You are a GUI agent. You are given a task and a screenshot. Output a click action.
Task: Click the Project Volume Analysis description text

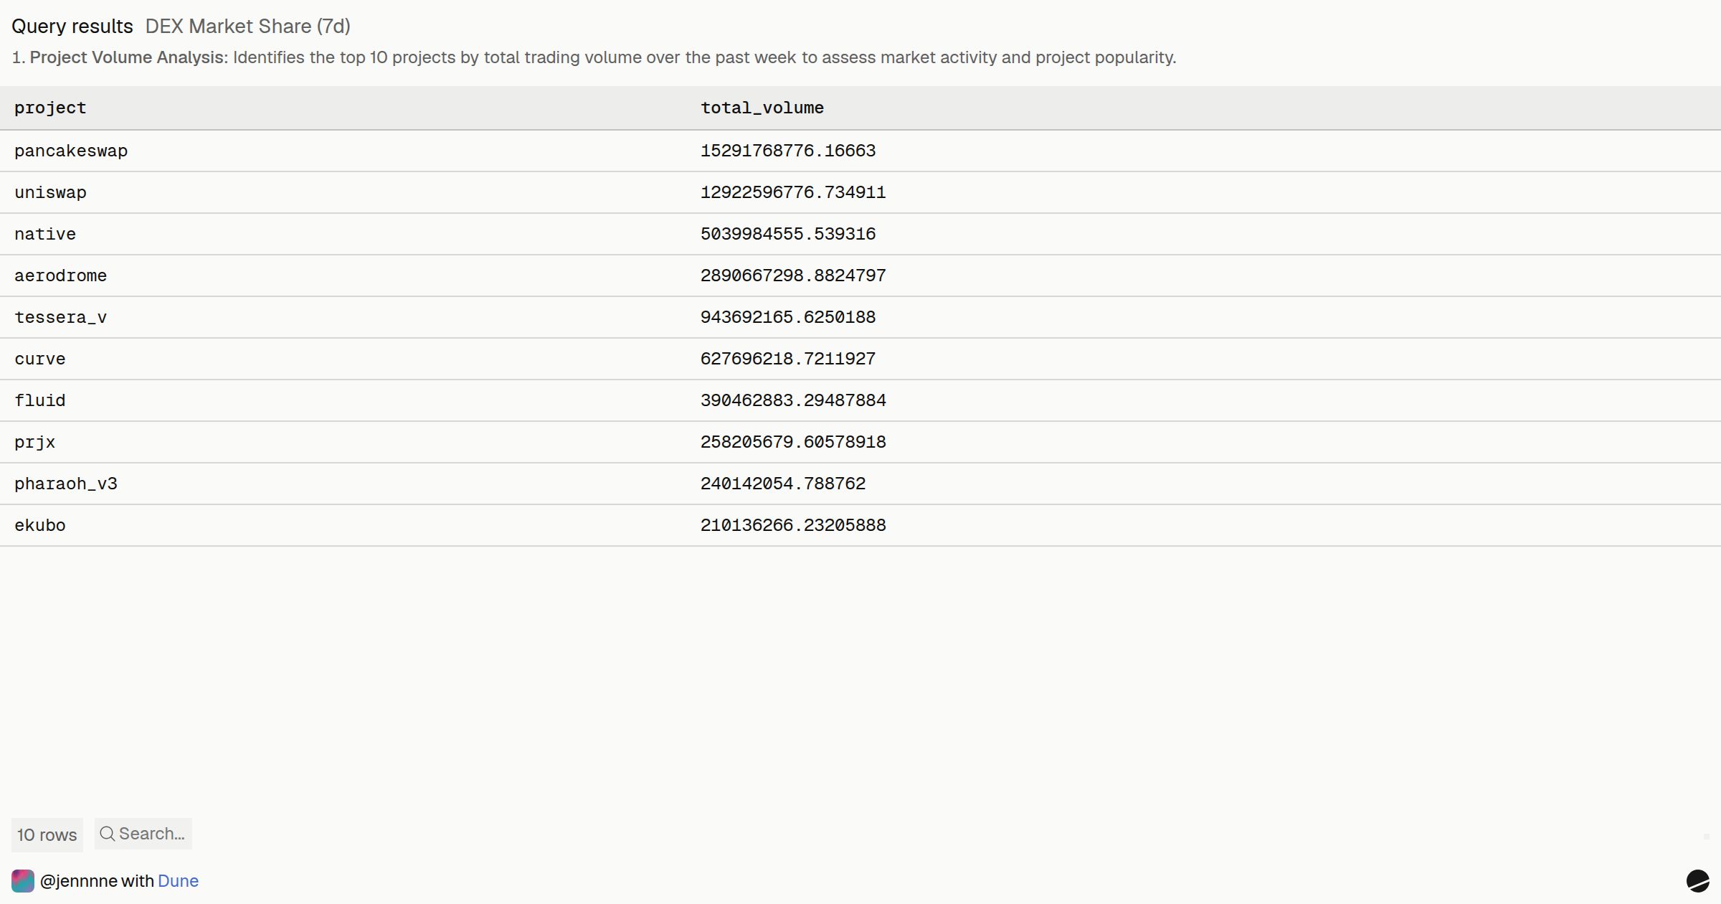[x=594, y=57]
